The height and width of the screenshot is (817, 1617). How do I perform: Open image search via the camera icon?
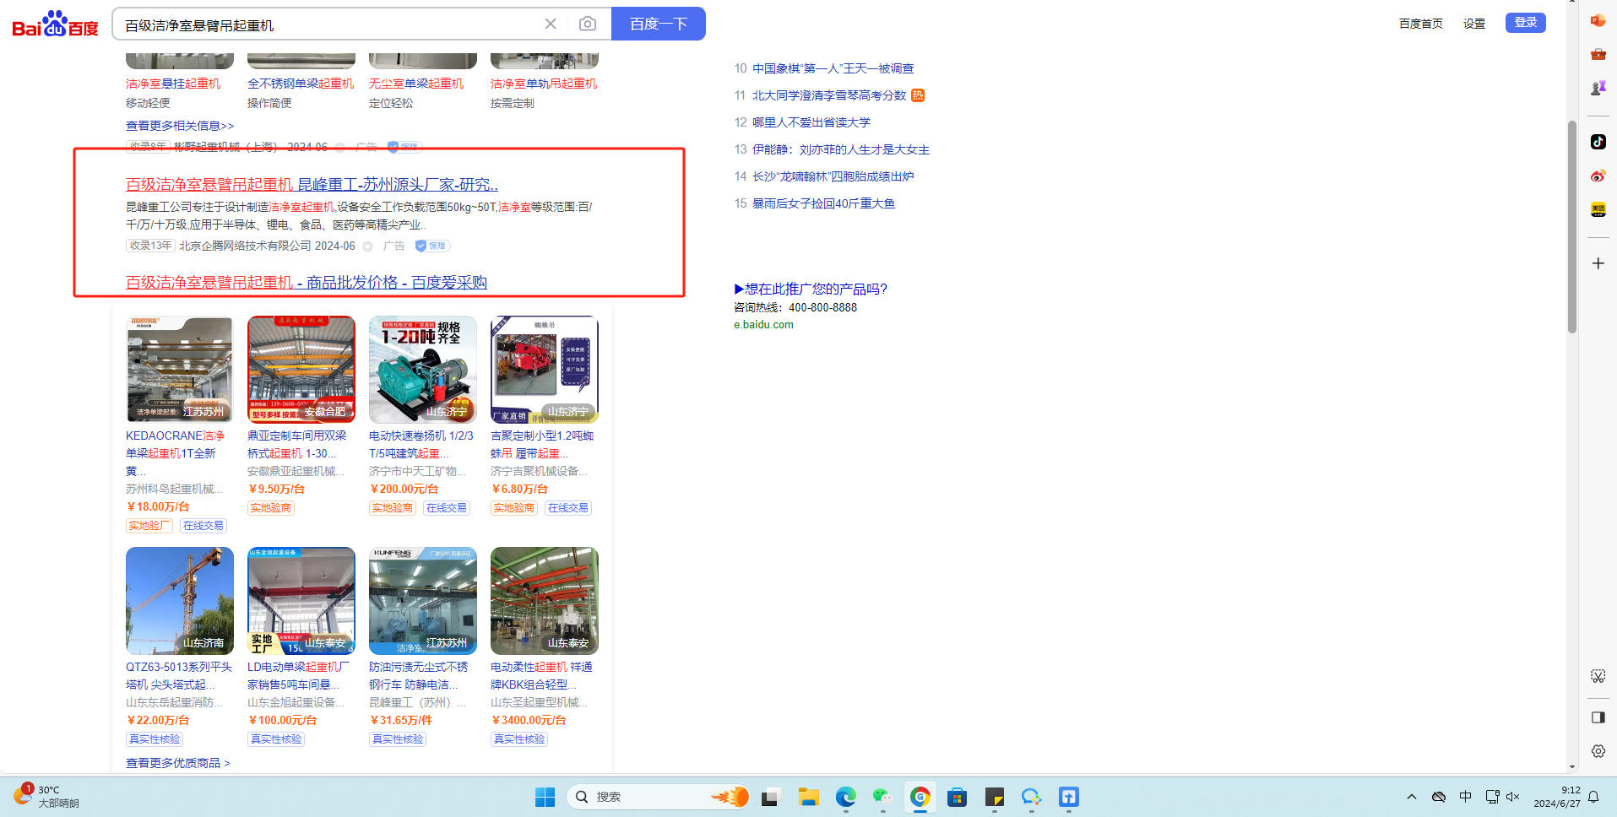[x=588, y=24]
